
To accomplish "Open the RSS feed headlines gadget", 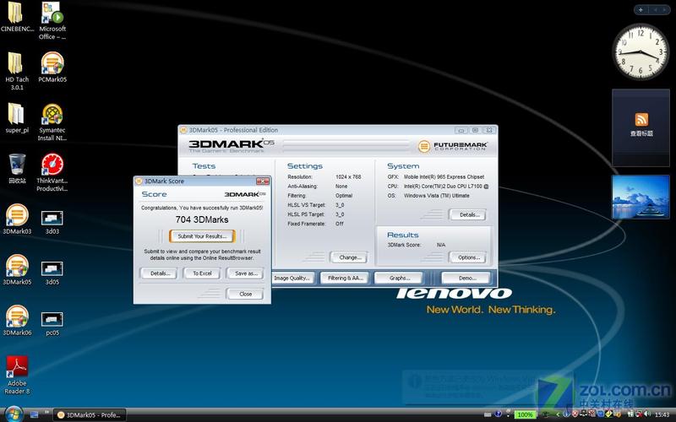I will tap(641, 127).
